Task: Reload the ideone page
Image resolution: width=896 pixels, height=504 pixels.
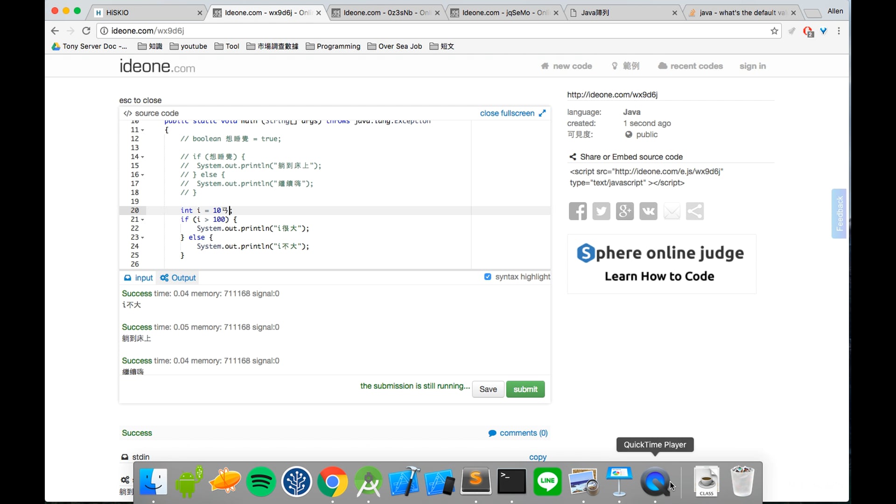Action: [x=86, y=31]
